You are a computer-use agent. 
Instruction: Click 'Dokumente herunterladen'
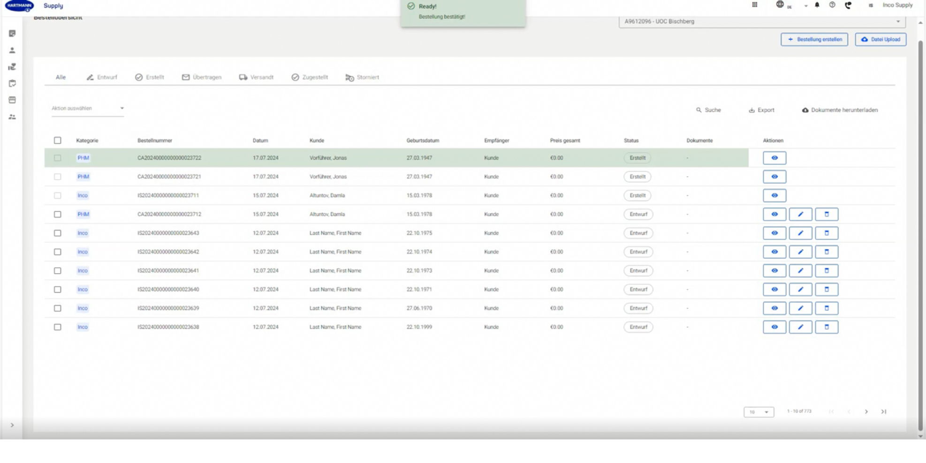840,110
